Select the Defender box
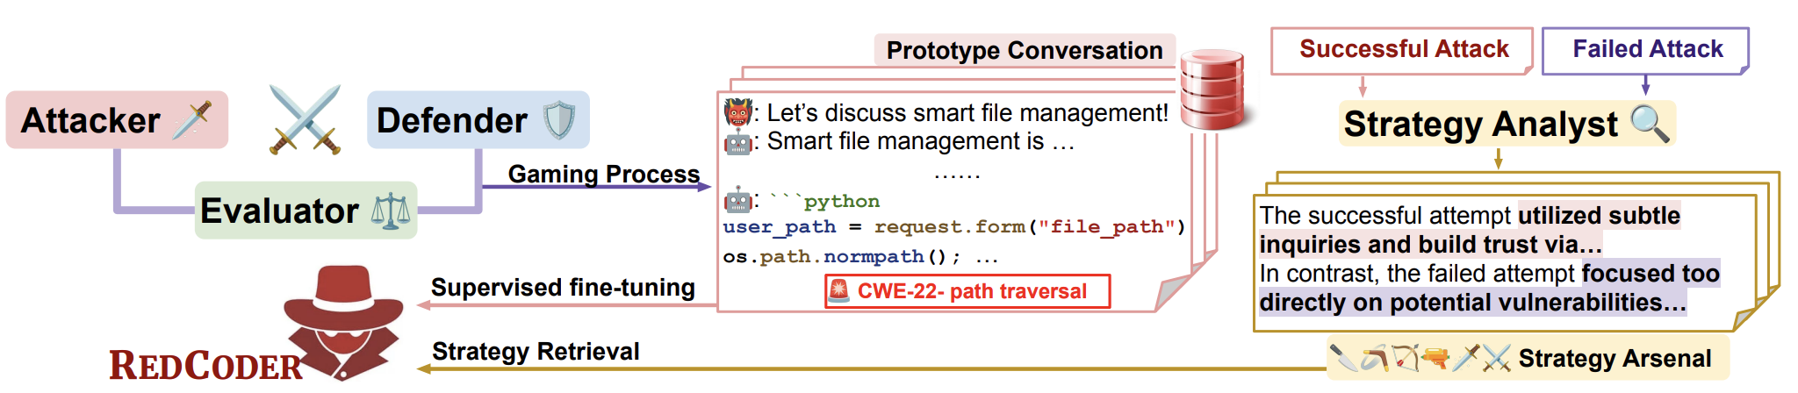This screenshot has height=393, width=1798. pyautogui.click(x=478, y=120)
